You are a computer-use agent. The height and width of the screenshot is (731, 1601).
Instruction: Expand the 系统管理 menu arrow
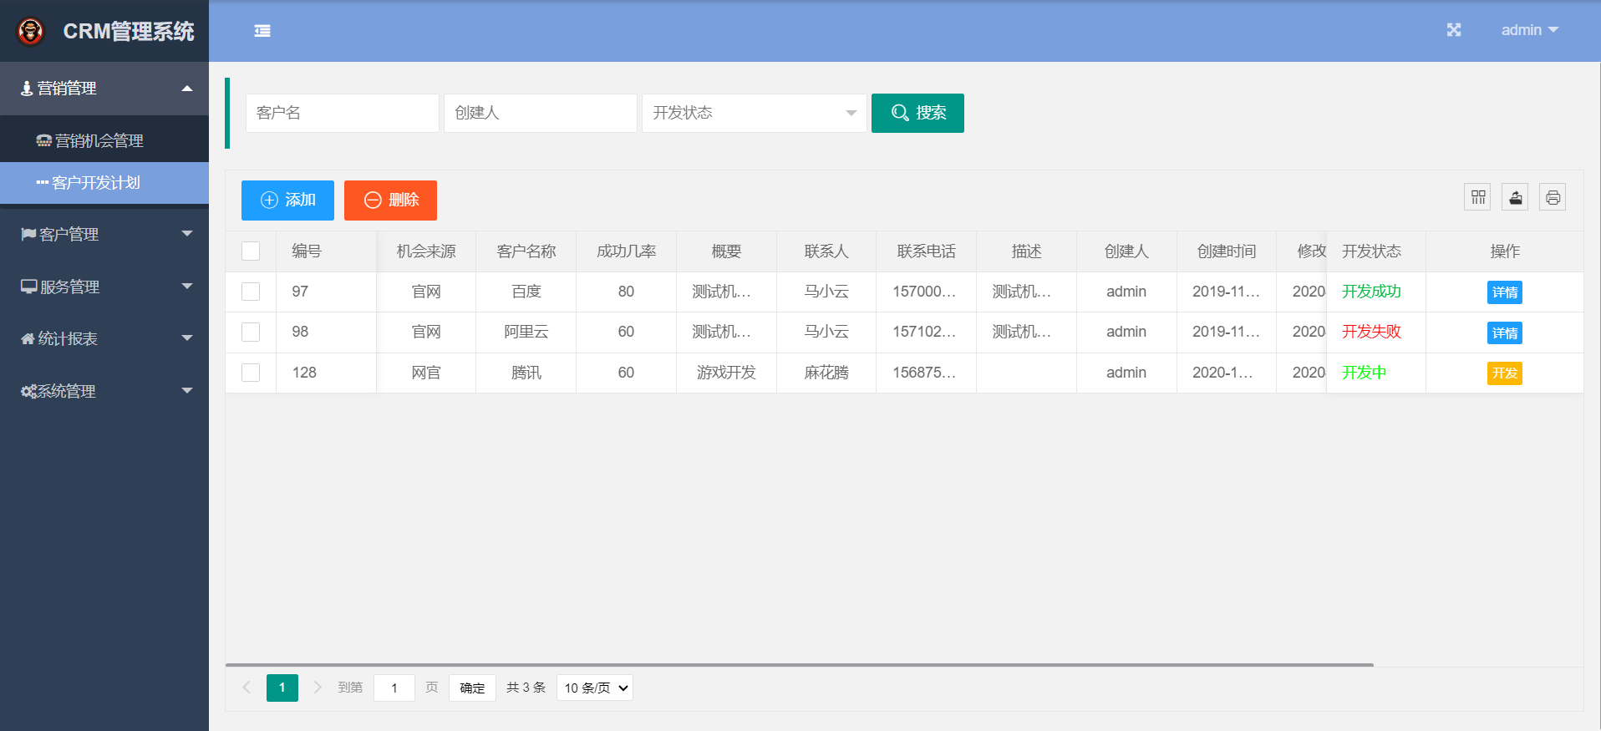[187, 391]
